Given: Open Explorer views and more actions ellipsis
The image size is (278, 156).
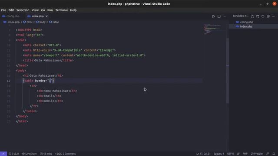Looking at the screenshot, I should point(273,16).
